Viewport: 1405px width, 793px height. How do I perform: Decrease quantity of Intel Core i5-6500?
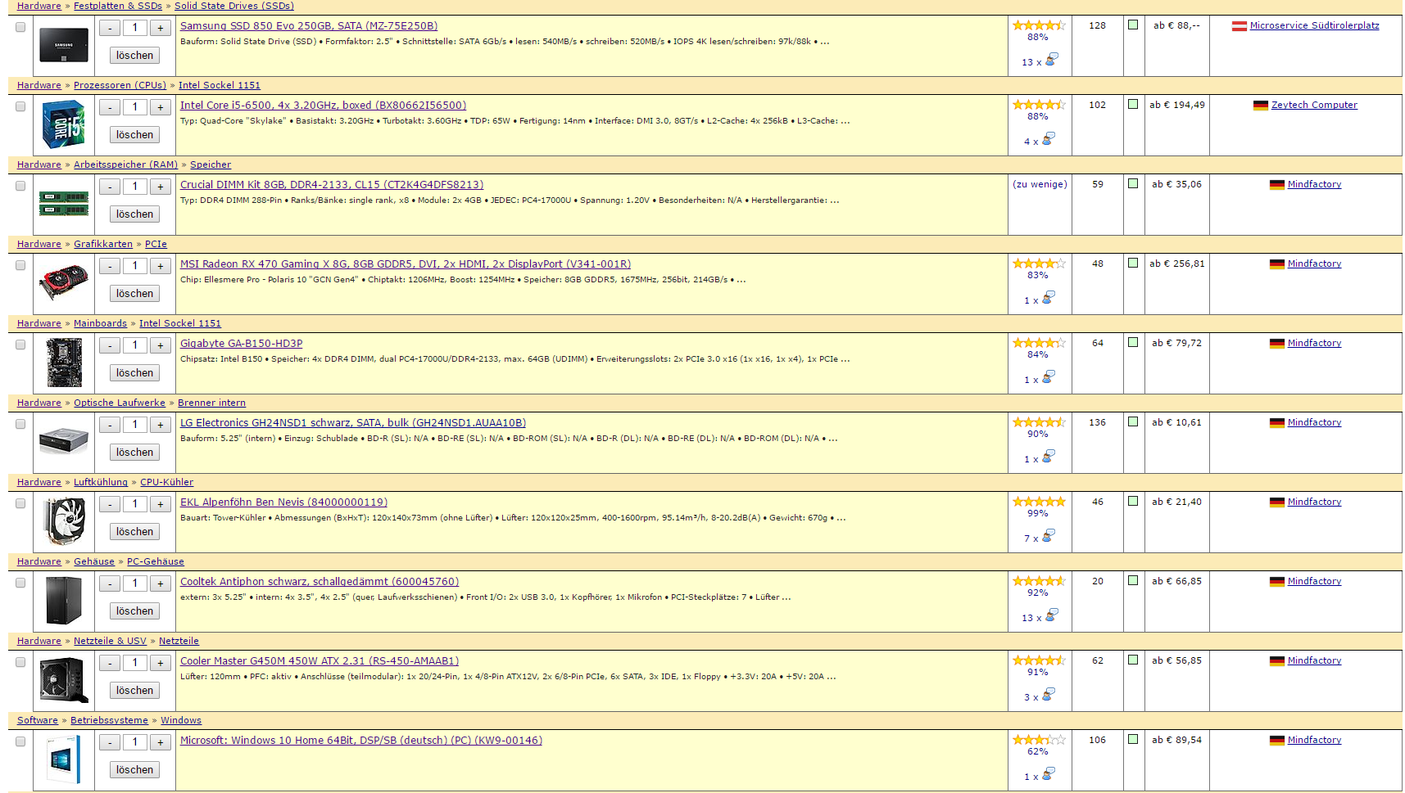pyautogui.click(x=110, y=107)
